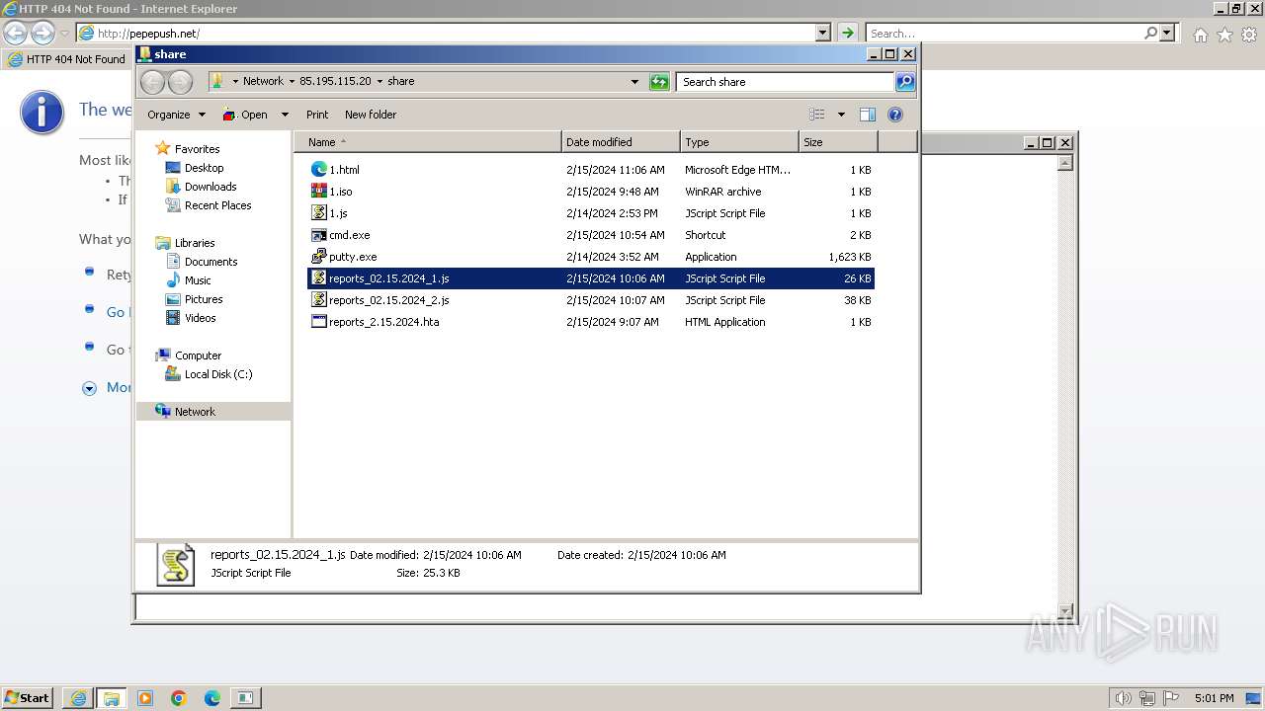This screenshot has width=1265, height=711.
Task: Open Desktop in navigation pane
Action: coord(204,168)
